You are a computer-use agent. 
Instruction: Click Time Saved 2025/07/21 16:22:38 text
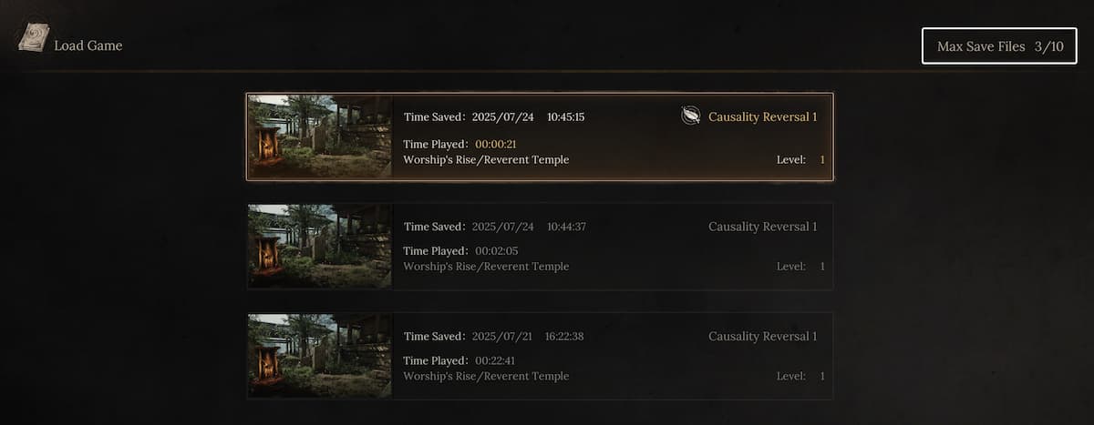494,336
